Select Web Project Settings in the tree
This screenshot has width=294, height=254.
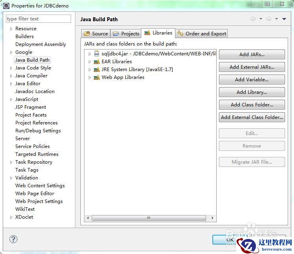point(39,201)
